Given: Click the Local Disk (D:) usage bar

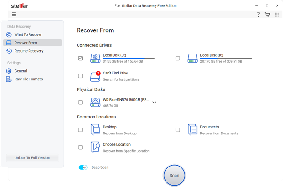Looking at the screenshot, I should (x=226, y=58).
